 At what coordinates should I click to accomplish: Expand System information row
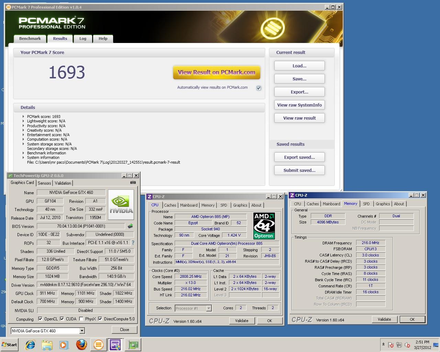tap(23, 157)
